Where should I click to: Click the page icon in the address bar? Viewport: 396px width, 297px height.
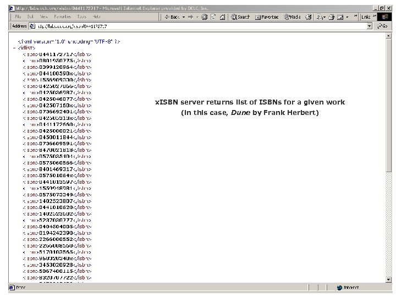32,26
